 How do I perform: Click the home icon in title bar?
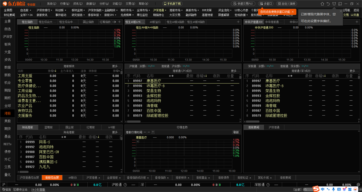[322, 4]
